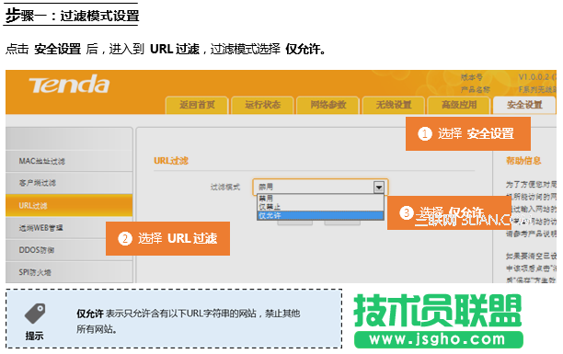Select the 安全设置 tab
This screenshot has width=563, height=354.
coord(524,105)
